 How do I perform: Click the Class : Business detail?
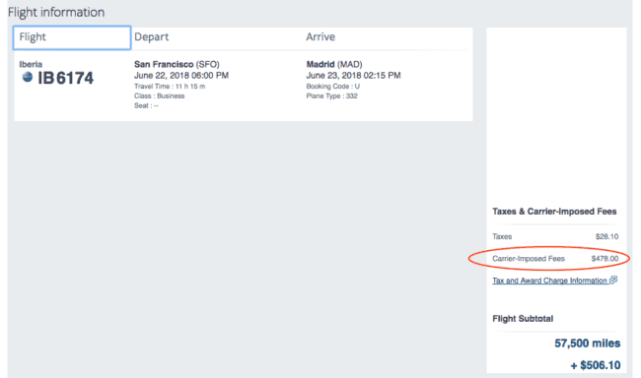(x=159, y=95)
